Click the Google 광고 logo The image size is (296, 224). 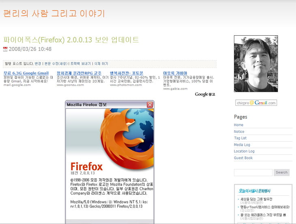tap(205, 94)
